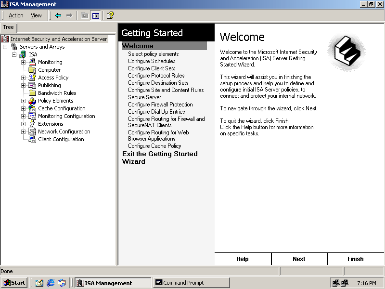Viewport: 385px width, 289px height.
Task: Collapse the Servers and Arrays node
Action: [x=5, y=47]
